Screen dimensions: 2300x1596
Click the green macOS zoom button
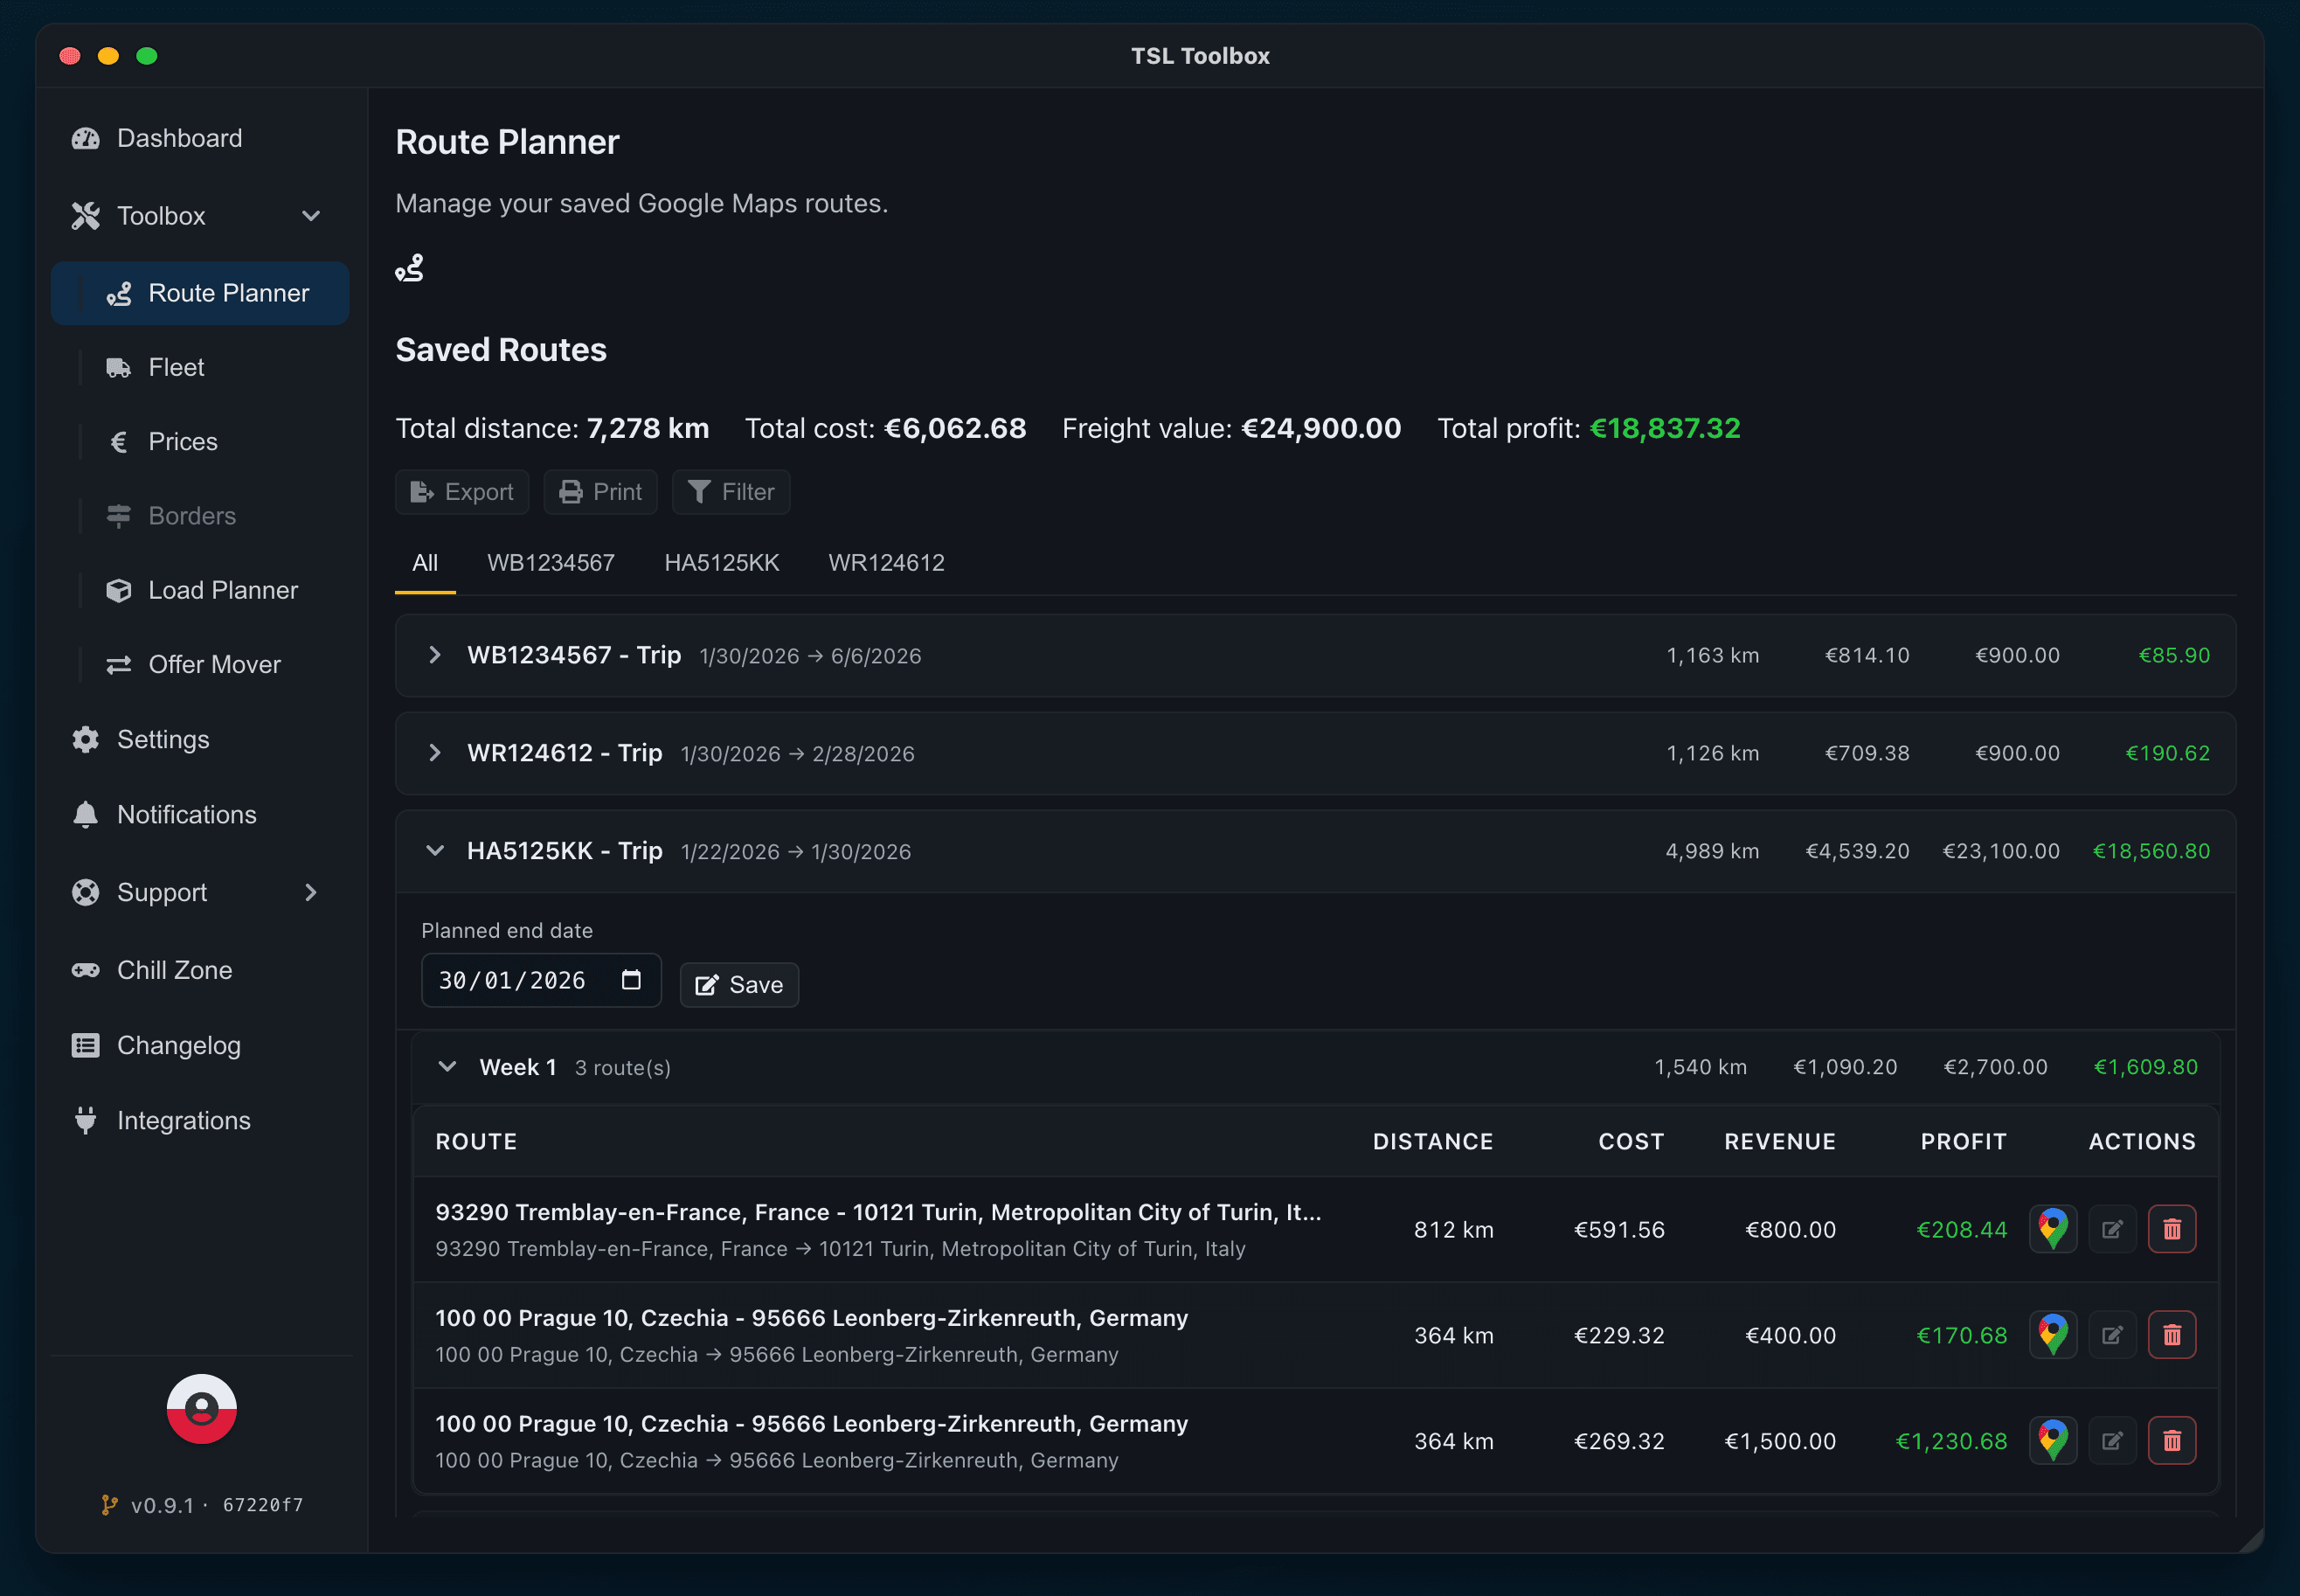click(x=147, y=56)
